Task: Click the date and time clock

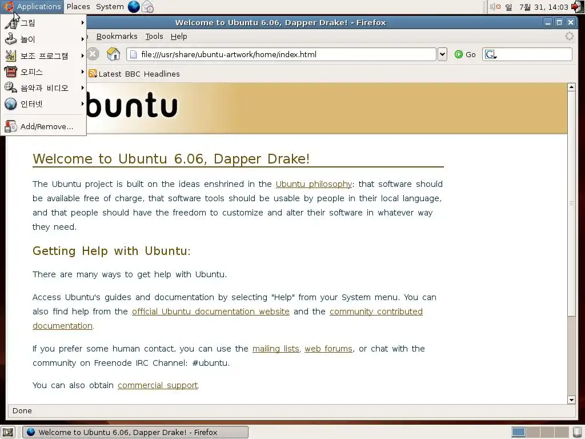Action: (536, 7)
